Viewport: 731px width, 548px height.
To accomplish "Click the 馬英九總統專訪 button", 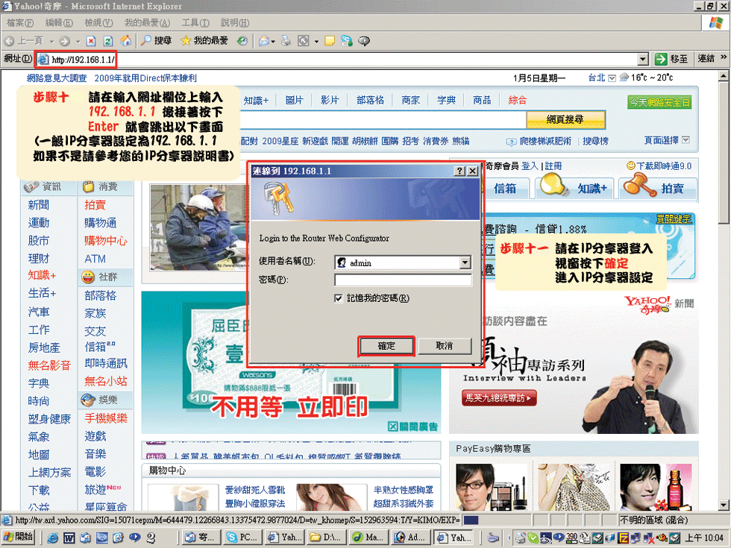I will [x=499, y=398].
